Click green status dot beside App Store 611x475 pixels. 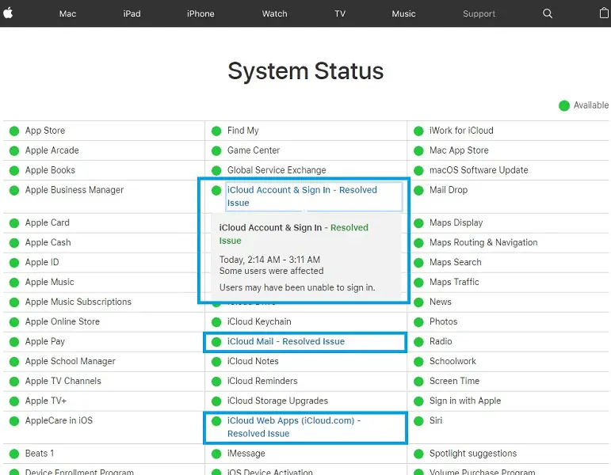[13, 131]
